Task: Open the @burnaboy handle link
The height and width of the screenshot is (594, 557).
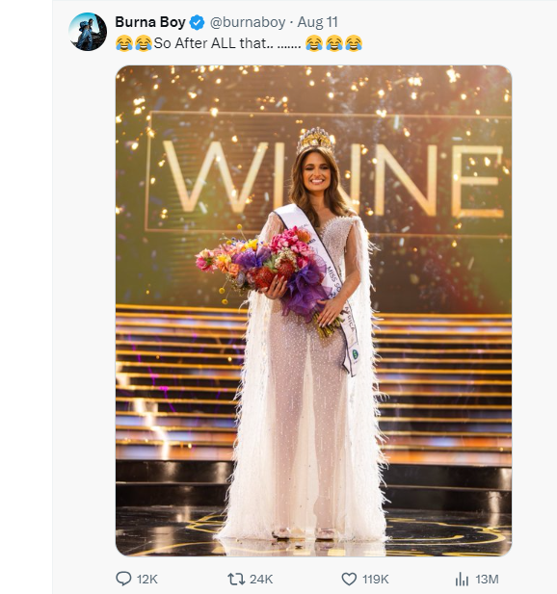Action: pyautogui.click(x=248, y=22)
